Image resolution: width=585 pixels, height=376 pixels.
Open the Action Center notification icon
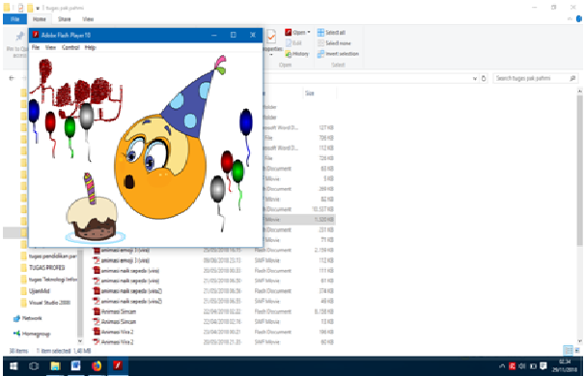pos(543,366)
